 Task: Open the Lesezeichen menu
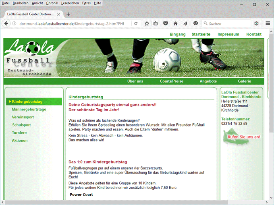click(70, 3)
